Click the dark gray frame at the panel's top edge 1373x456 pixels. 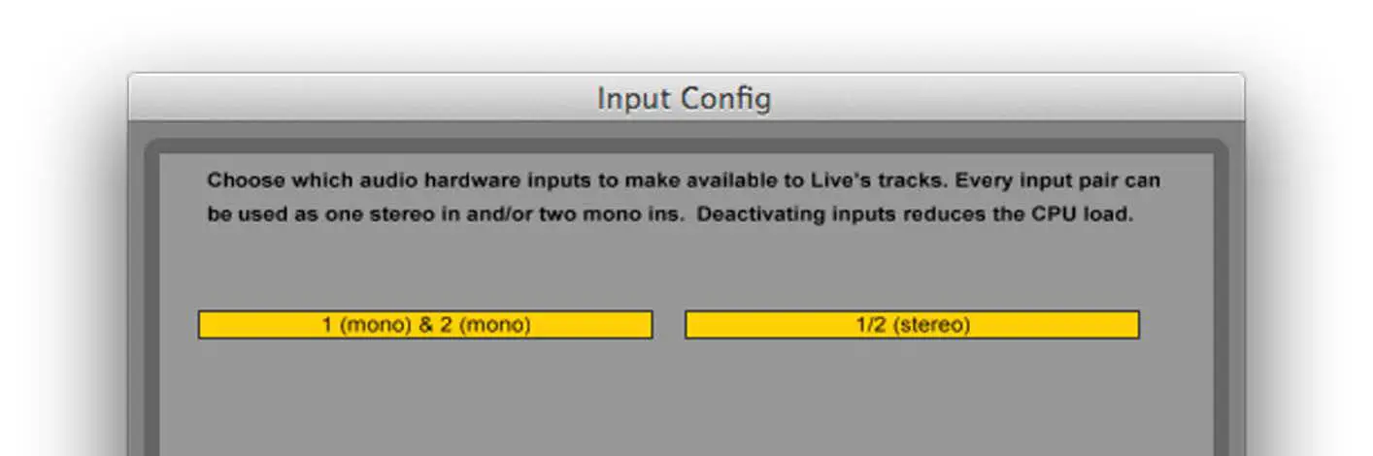pyautogui.click(x=685, y=146)
